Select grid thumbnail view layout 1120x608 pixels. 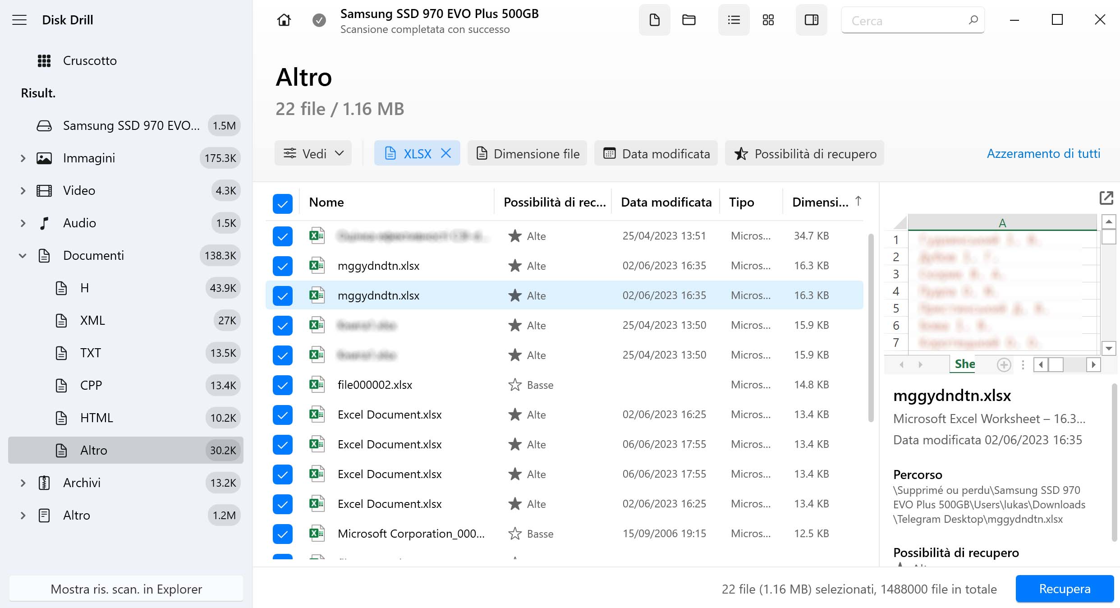(768, 20)
